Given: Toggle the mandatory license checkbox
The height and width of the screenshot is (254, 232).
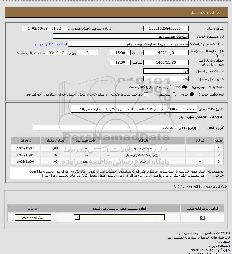Looking at the screenshot, I should click(202, 218).
